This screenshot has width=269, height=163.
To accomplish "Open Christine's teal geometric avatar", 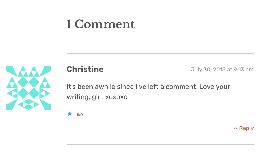I will [28, 88].
